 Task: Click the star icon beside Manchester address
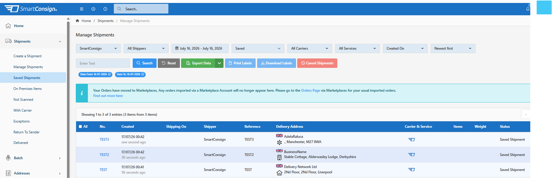[x=279, y=142]
